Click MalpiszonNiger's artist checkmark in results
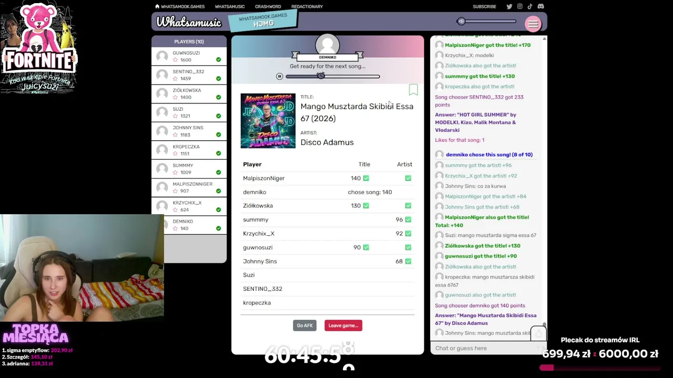673x378 pixels. 408,178
